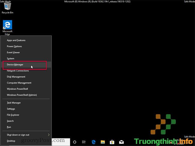Select Event Viewer in the menu
The image size is (195, 146).
26,52
